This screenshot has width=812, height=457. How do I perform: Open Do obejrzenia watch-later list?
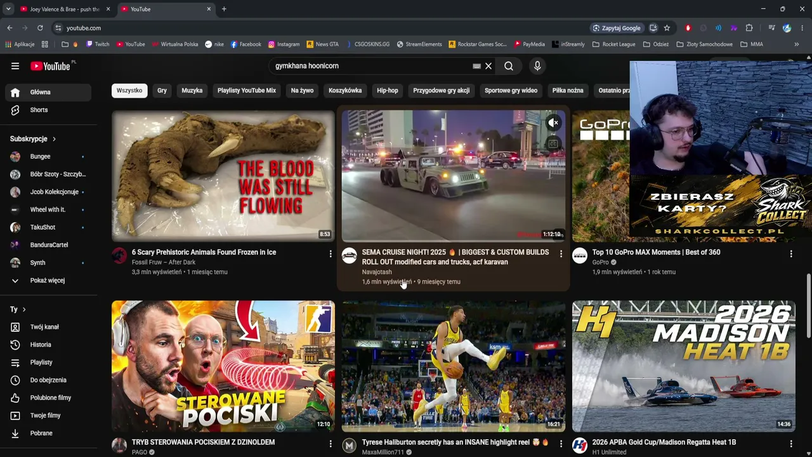[48, 380]
